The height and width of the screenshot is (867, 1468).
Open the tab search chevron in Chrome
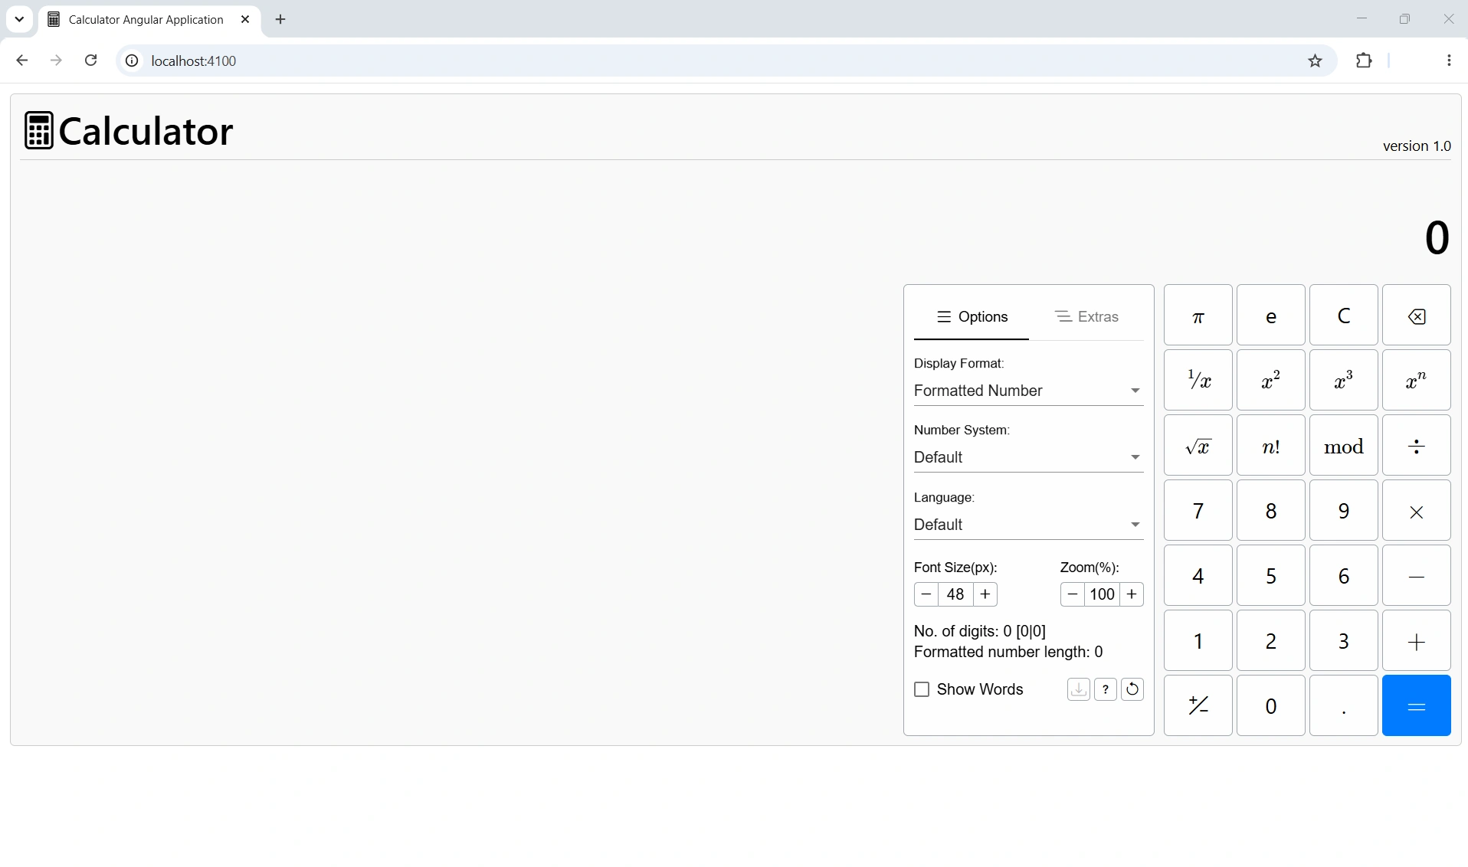tap(19, 19)
